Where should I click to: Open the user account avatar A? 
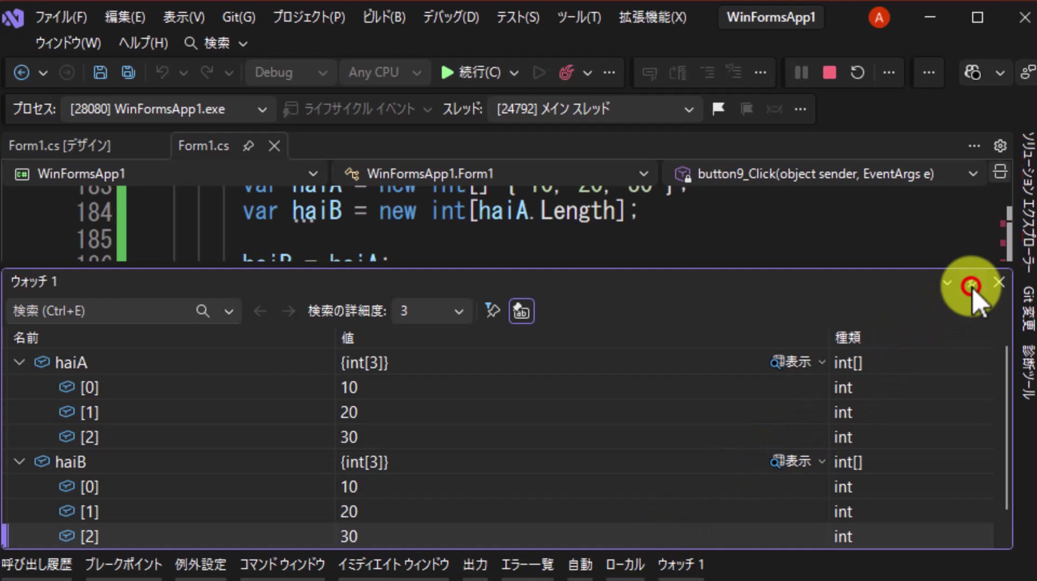[879, 18]
